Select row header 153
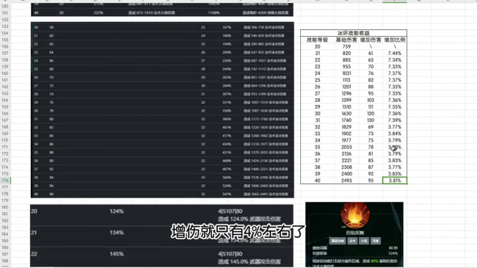The width and height of the screenshot is (477, 268). [x=5, y=26]
